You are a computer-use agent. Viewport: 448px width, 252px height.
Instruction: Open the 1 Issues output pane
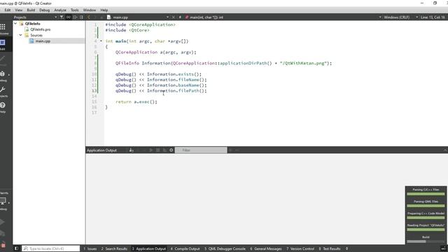pyautogui.click(x=90, y=248)
